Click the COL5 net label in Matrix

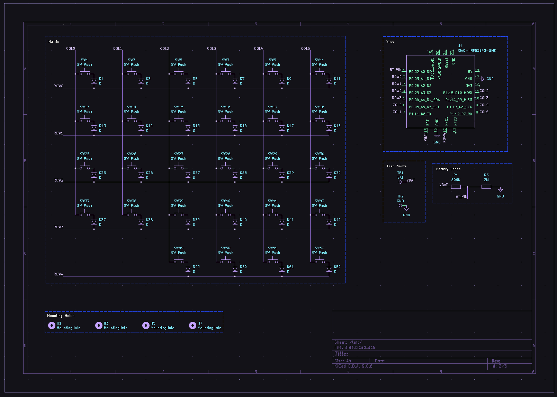305,49
